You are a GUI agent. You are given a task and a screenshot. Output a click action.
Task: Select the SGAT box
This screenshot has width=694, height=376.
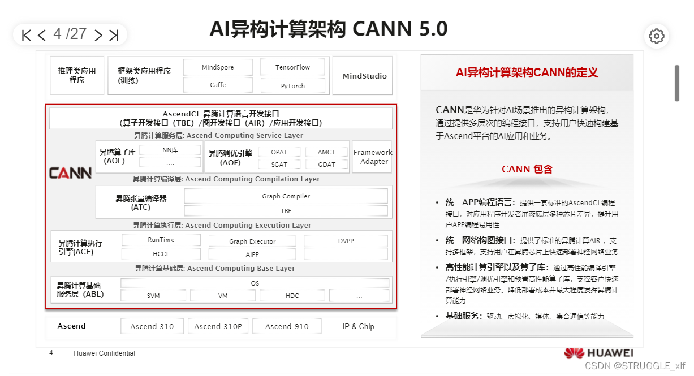point(279,165)
